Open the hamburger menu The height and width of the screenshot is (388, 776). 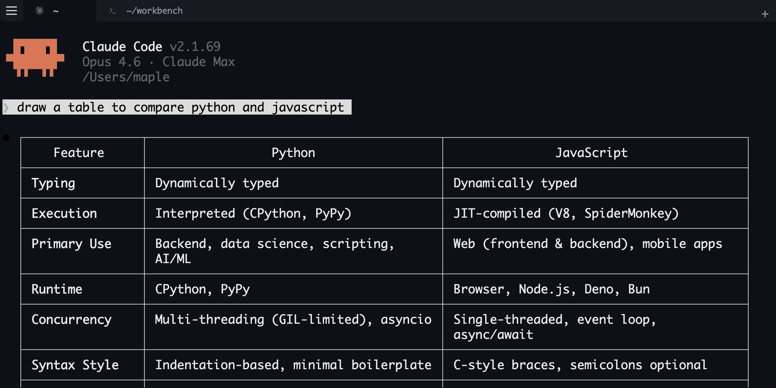click(x=11, y=11)
